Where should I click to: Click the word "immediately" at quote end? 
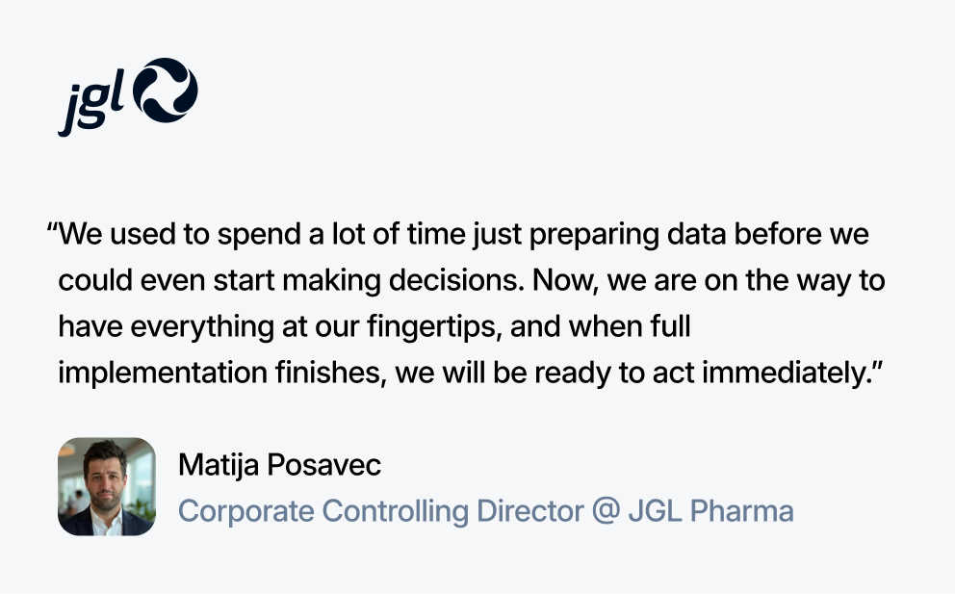click(x=787, y=373)
